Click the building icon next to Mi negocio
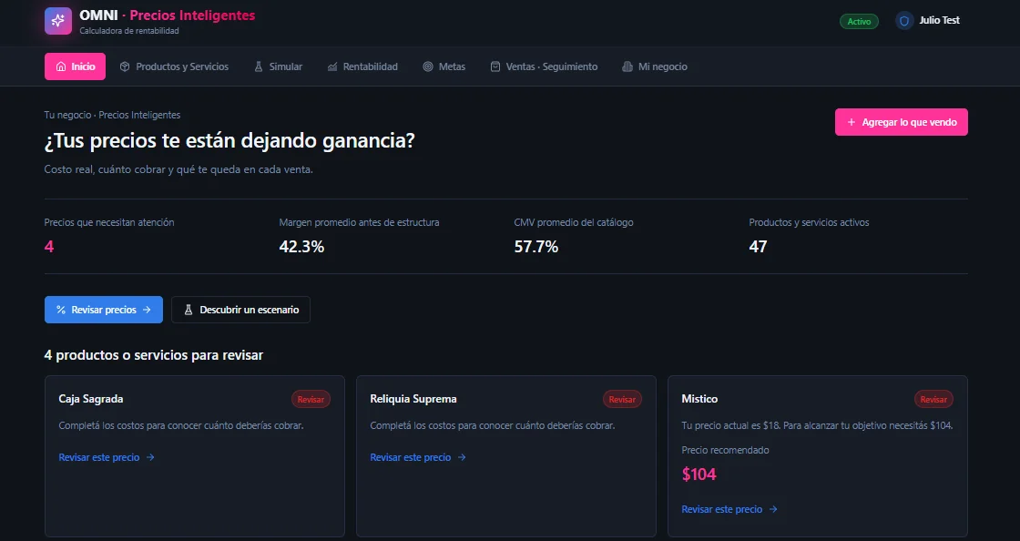The image size is (1020, 541). pos(627,66)
